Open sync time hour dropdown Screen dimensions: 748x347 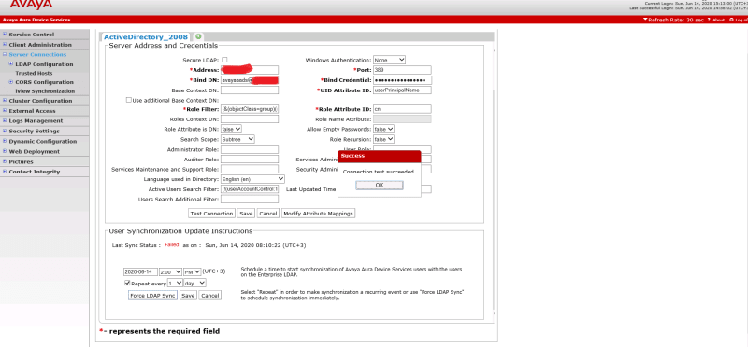click(171, 271)
